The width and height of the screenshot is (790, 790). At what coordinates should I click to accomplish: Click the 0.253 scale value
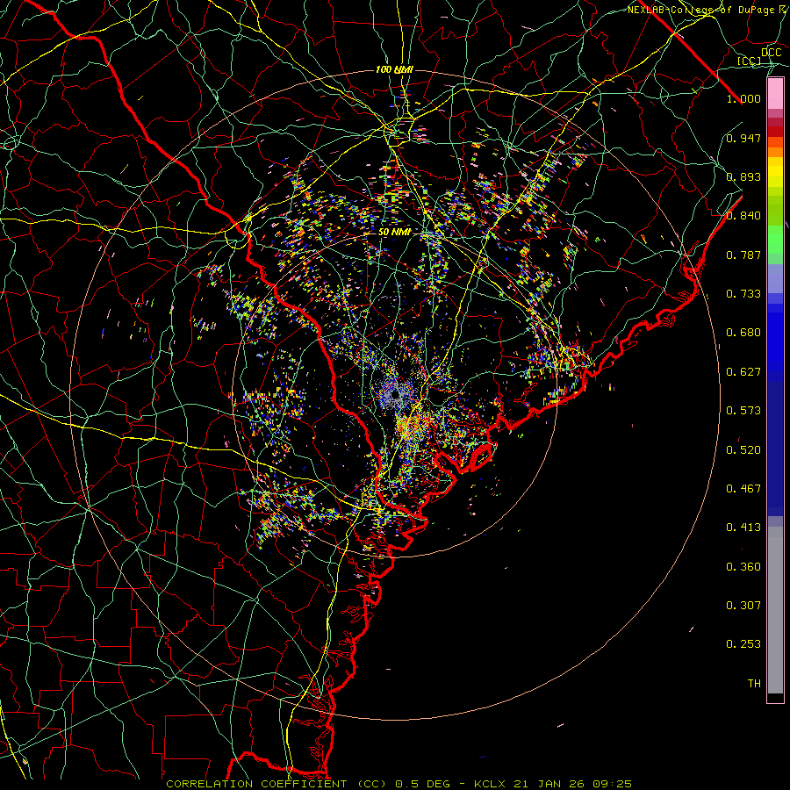tap(743, 644)
